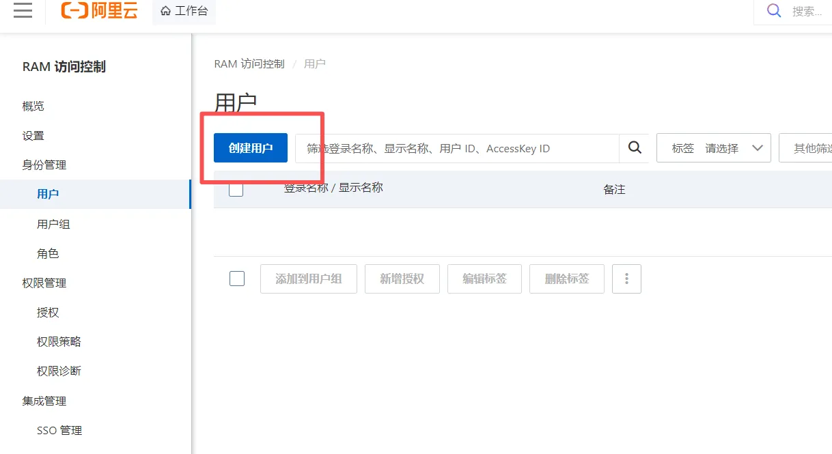Click the magnifier icon in the top search
Image resolution: width=832 pixels, height=454 pixels.
774,11
